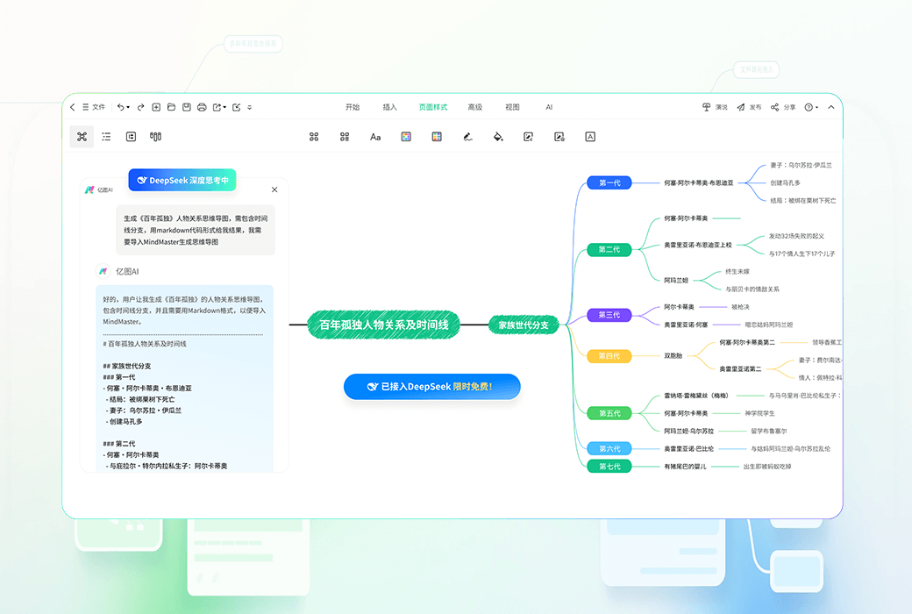Select the central topic 百年孤独人物关系及时间线
912x614 pixels.
383,325
